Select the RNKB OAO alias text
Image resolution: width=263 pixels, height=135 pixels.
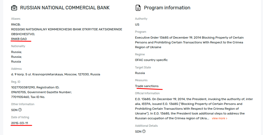(x=19, y=39)
